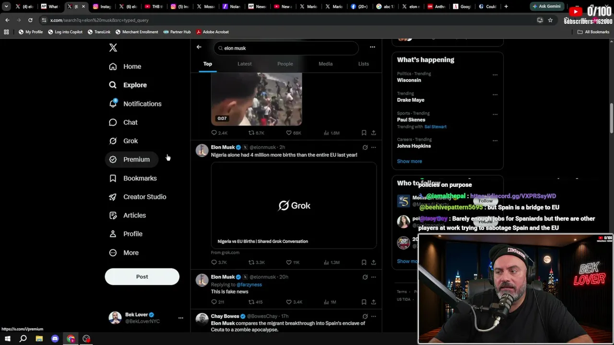614x345 pixels.
Task: Repost the "This is fake news" tweet (415)
Action: 255,302
